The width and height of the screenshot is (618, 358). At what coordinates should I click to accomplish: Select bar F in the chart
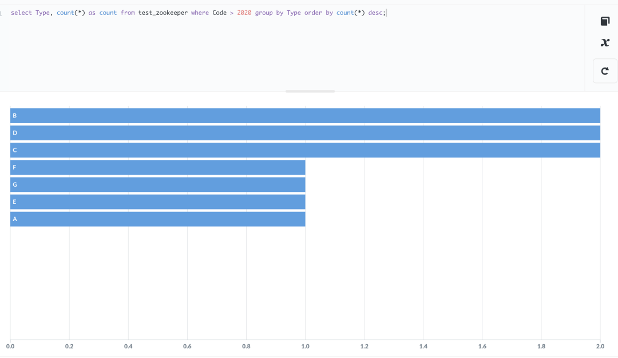158,167
